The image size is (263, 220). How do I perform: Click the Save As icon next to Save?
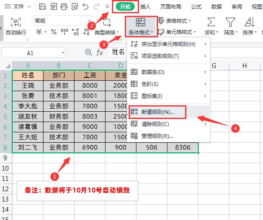(53, 7)
